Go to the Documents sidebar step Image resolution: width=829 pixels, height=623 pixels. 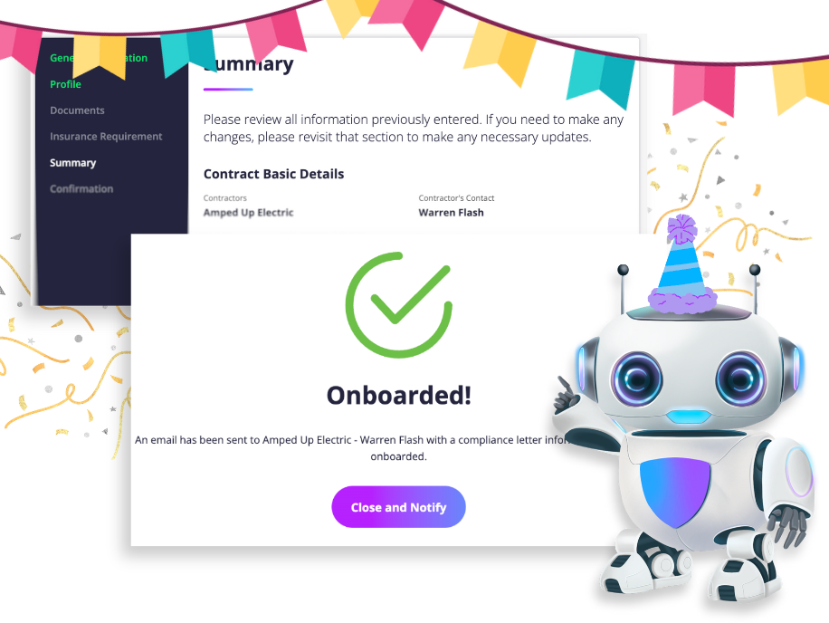point(77,110)
